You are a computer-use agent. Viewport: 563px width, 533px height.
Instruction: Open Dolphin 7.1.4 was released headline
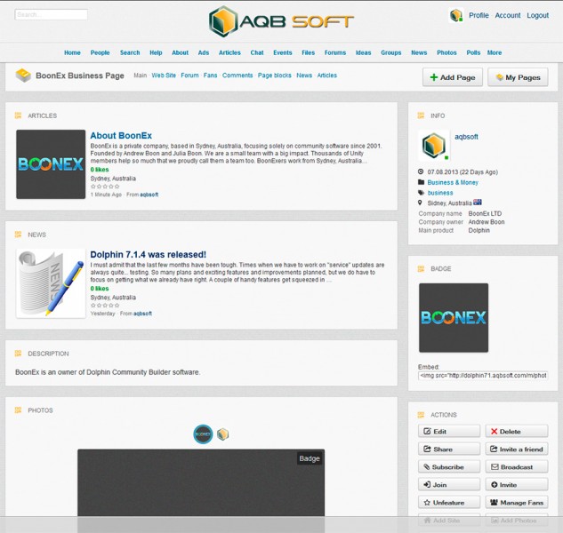(149, 255)
